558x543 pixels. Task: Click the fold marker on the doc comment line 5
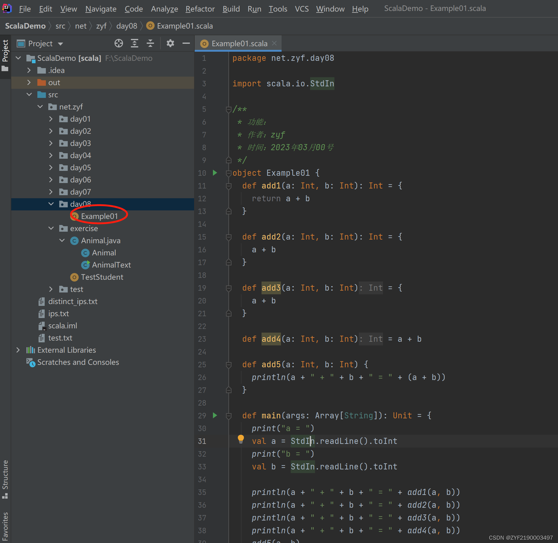(229, 109)
